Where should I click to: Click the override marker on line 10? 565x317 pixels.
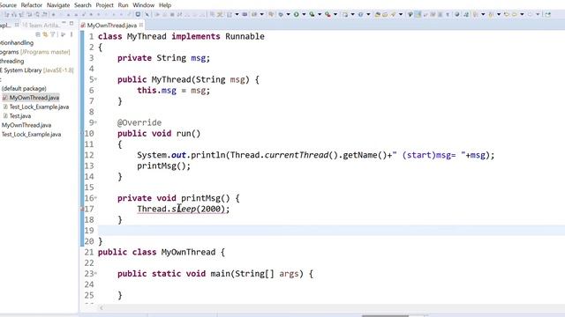click(x=82, y=133)
